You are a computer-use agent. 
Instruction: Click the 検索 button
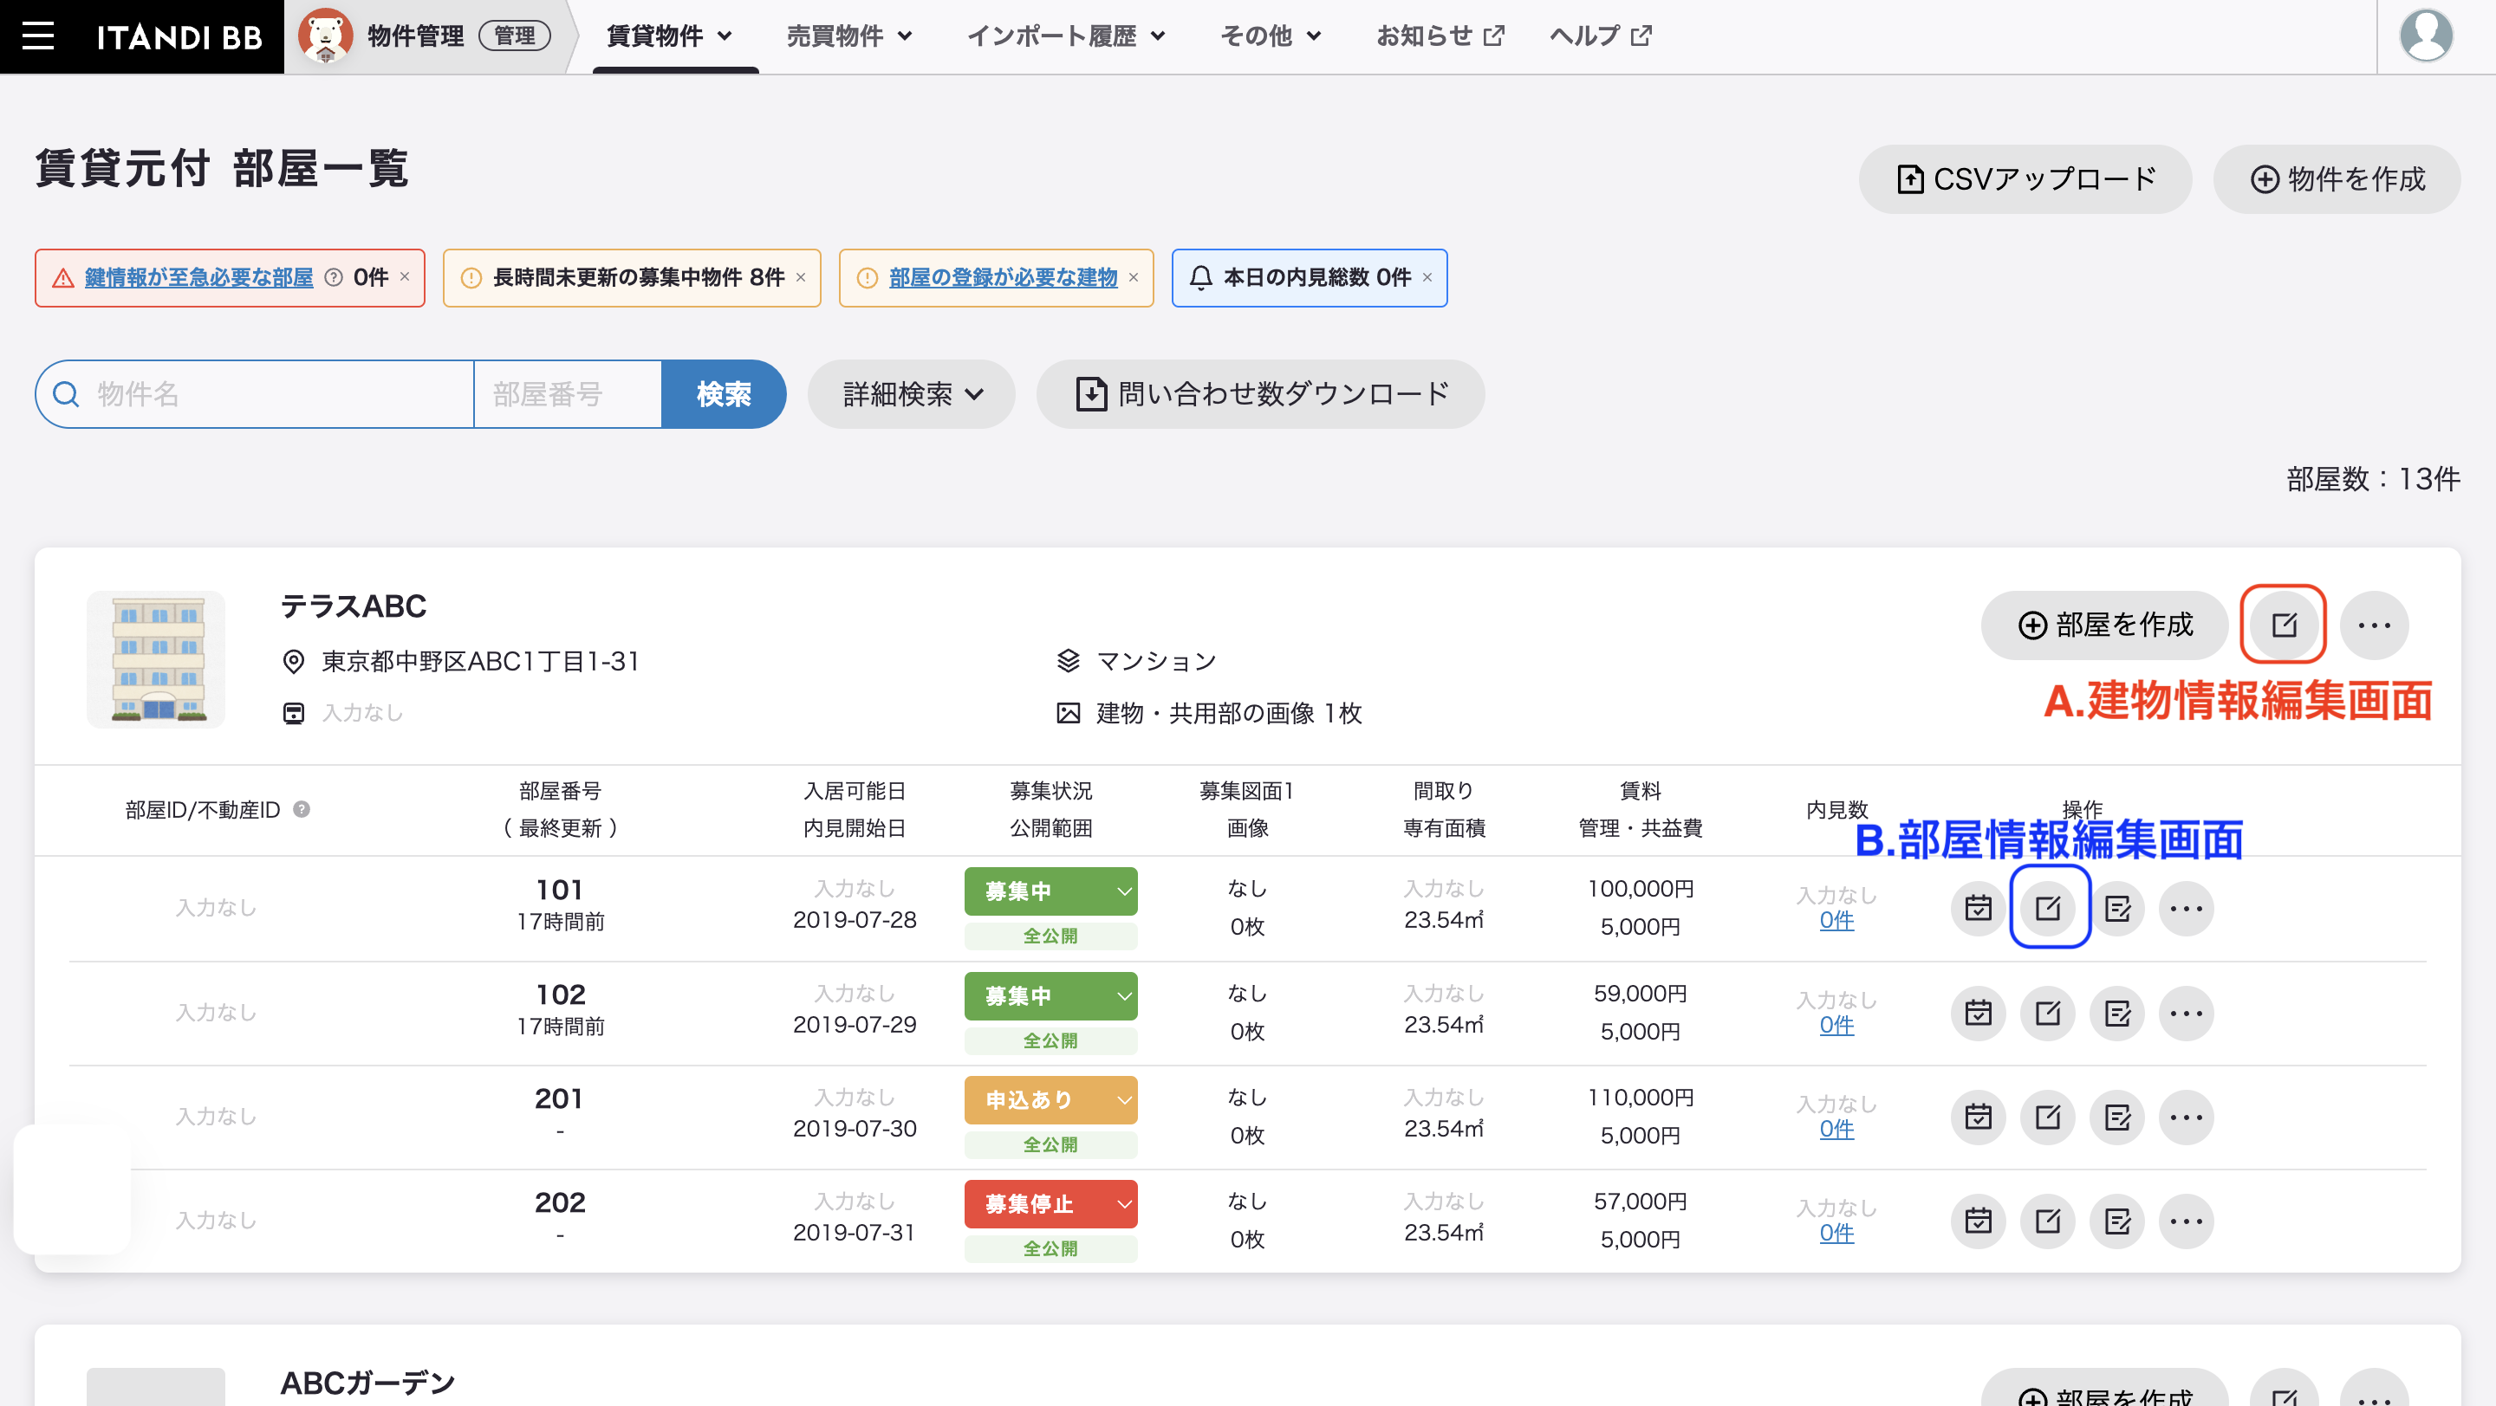[724, 394]
